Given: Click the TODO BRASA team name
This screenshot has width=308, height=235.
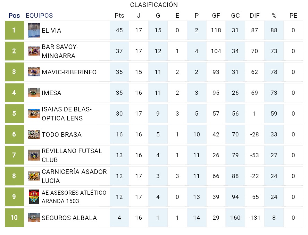Looking at the screenshot, I should click(x=61, y=135).
